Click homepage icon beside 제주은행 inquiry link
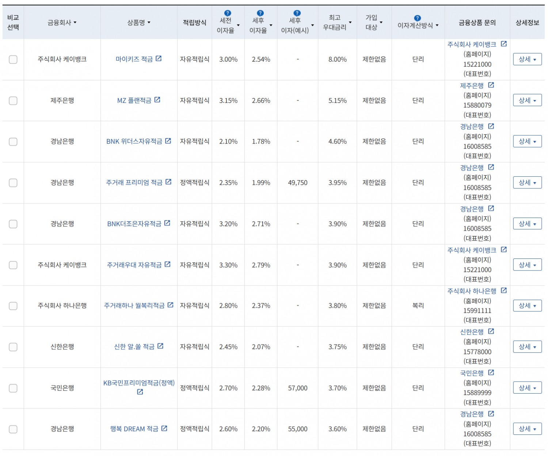Screen dimensions: 548x456 click(491, 85)
